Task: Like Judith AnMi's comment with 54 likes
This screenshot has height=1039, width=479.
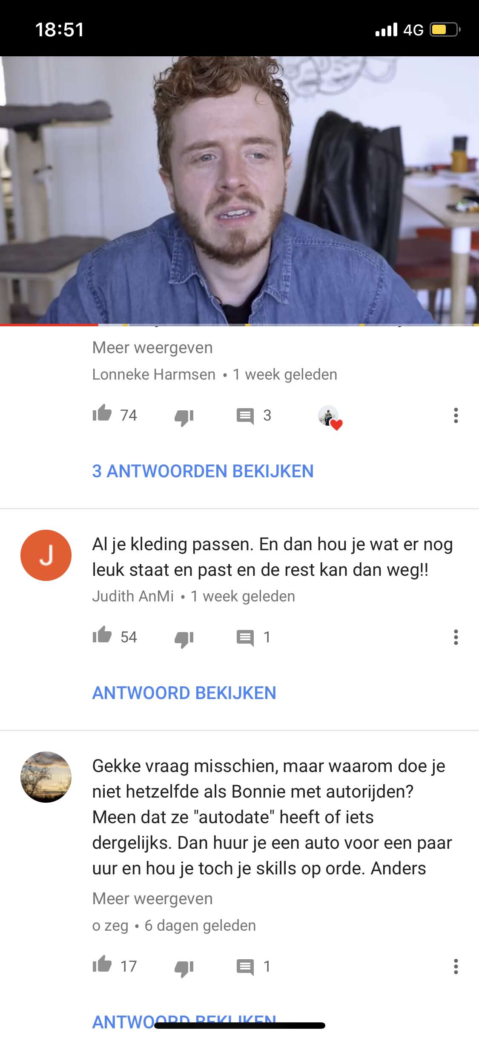Action: [x=102, y=635]
